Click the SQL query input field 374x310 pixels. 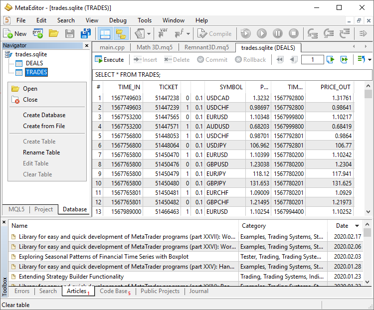pos(232,74)
